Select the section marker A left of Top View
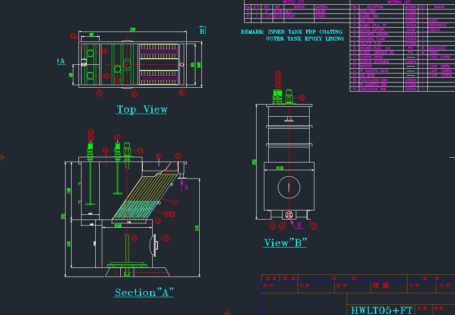Image resolution: width=455 pixels, height=315 pixels. [61, 61]
